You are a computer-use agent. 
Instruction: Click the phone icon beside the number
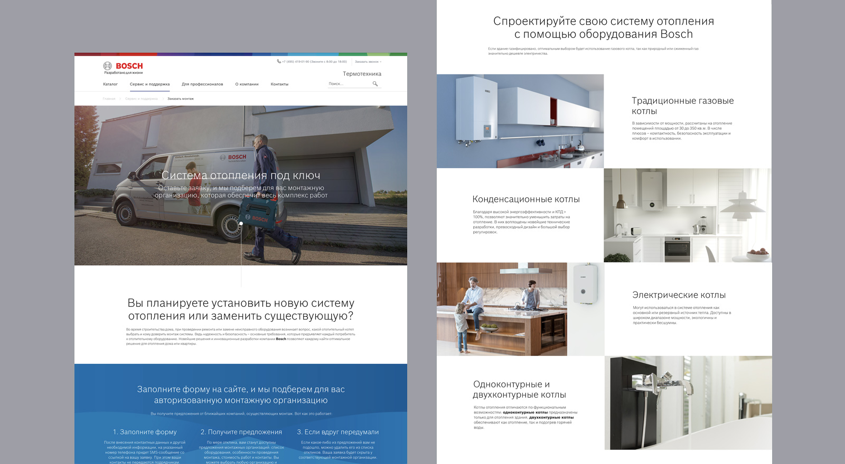(x=279, y=61)
